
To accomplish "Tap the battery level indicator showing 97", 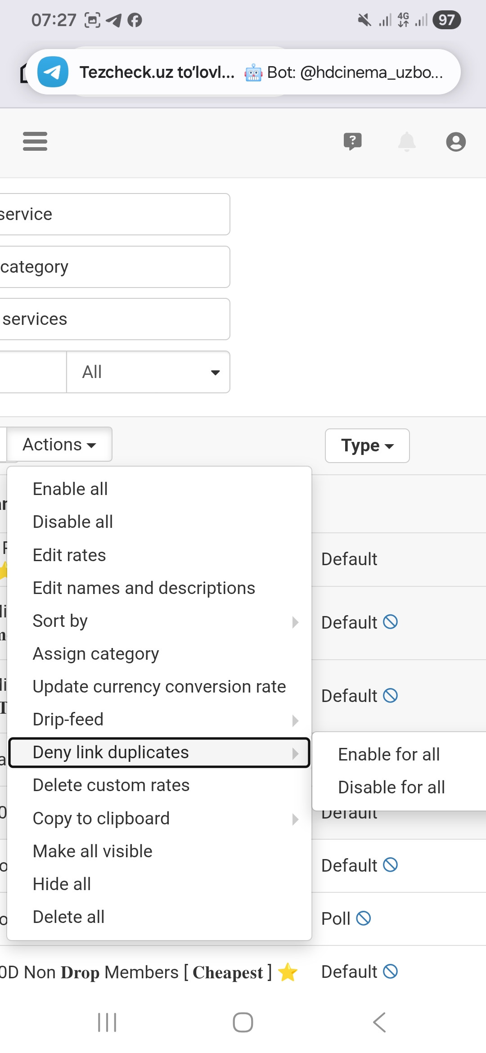I will click(x=446, y=20).
